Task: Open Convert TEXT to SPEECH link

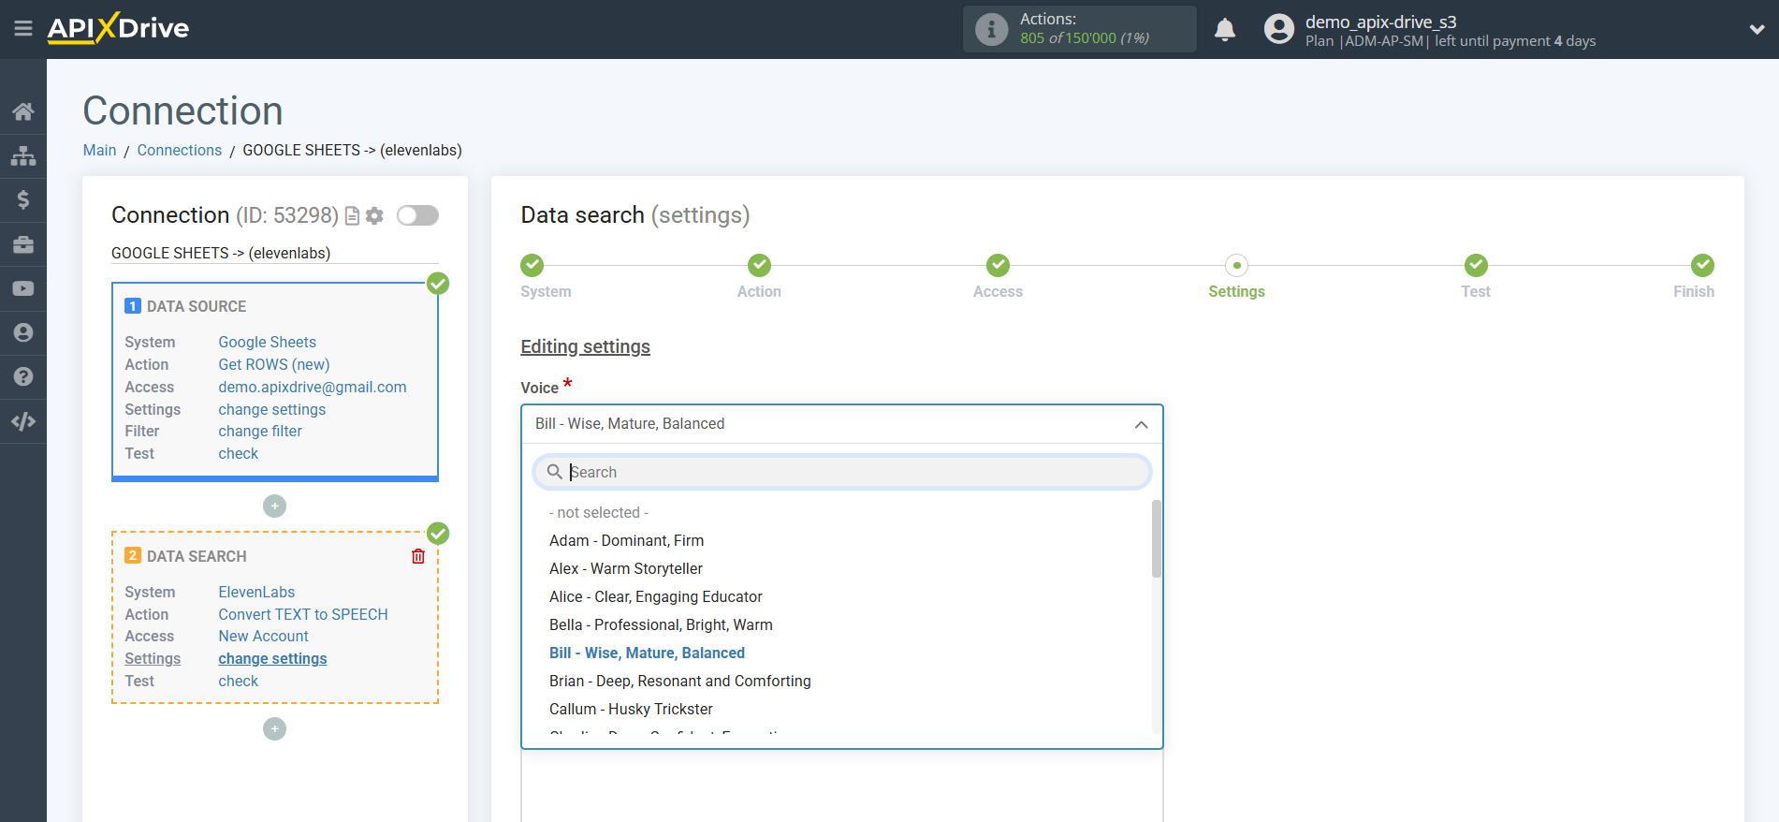Action: coord(303,614)
